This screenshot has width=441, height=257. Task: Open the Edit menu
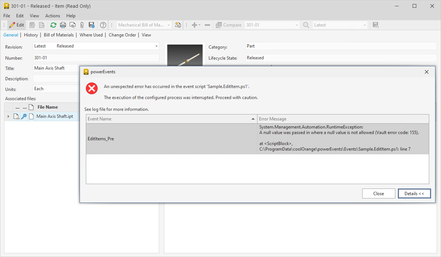(x=20, y=16)
